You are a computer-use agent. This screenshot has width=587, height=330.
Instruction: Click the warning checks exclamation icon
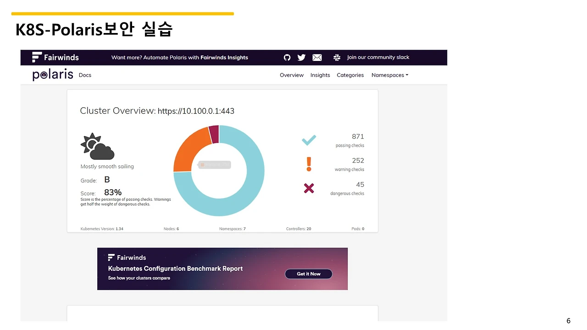[309, 164]
